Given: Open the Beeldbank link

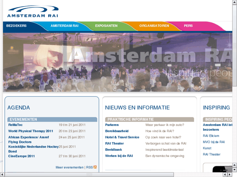Looking at the screenshot, I should click(114, 150).
